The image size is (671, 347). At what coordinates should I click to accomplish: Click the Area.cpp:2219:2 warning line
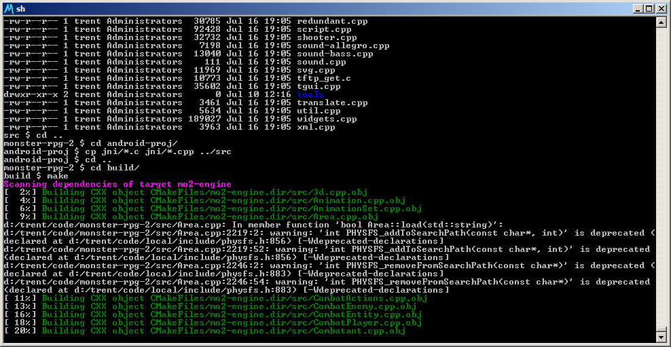click(x=326, y=233)
